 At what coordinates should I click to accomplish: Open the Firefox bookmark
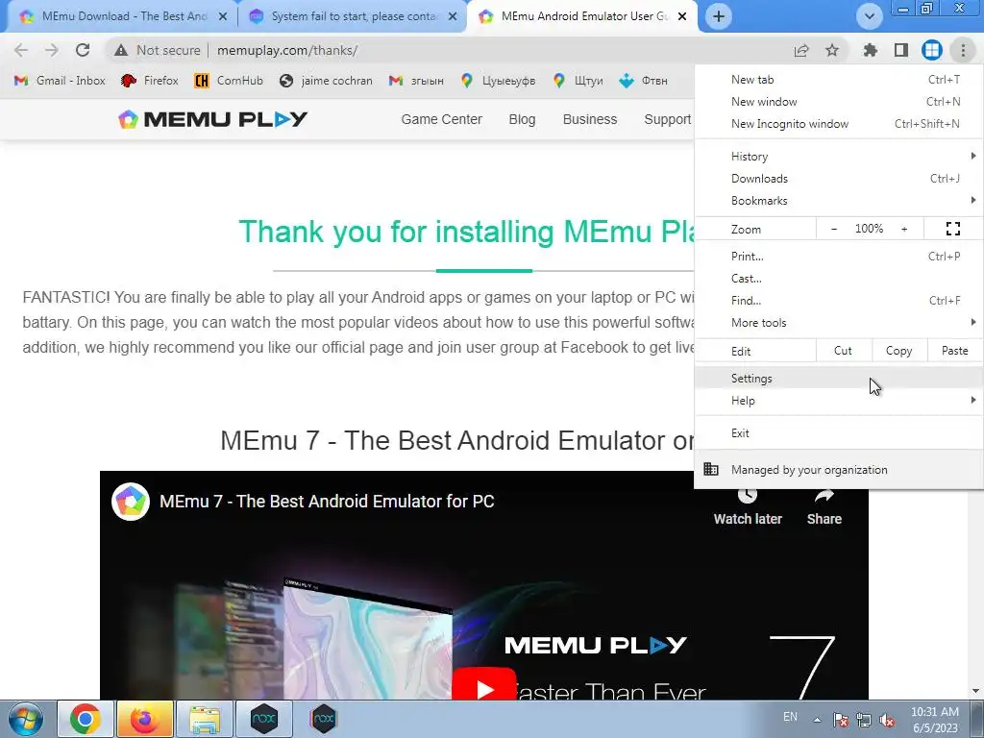click(x=150, y=81)
